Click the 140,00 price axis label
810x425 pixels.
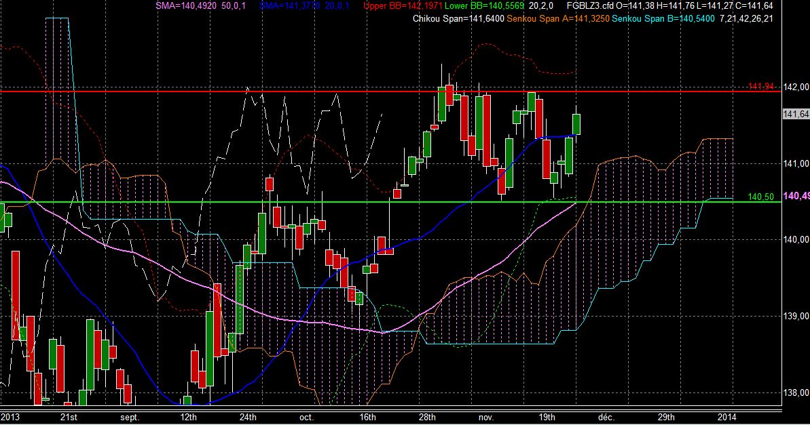click(796, 239)
